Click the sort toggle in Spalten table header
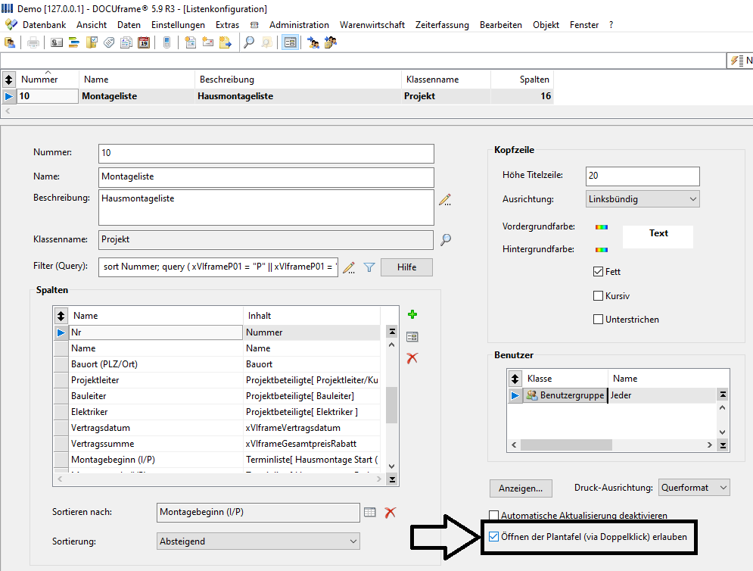Image resolution: width=753 pixels, height=571 pixels. pos(61,316)
